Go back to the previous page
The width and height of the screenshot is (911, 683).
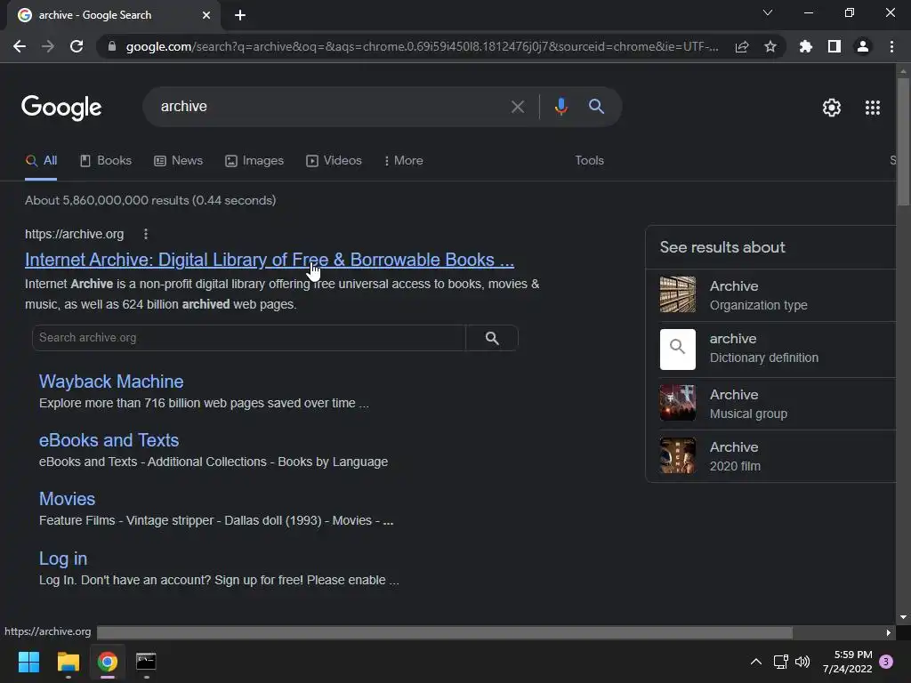(20, 46)
